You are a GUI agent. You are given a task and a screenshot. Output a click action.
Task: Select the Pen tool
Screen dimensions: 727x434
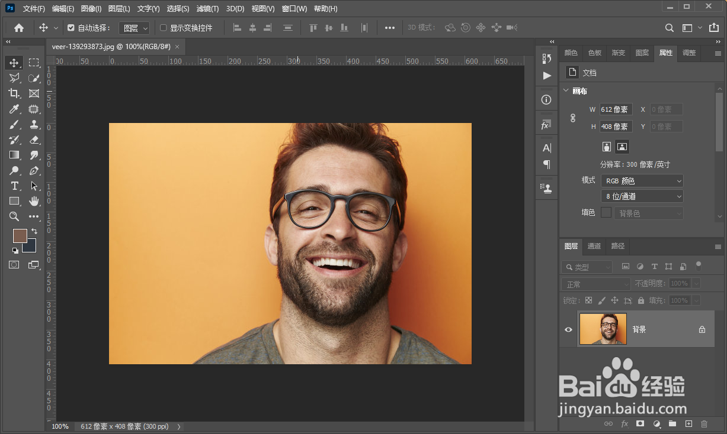(34, 170)
